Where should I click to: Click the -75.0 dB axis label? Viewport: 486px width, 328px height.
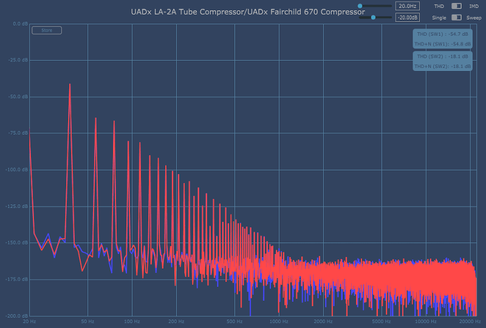click(x=18, y=133)
